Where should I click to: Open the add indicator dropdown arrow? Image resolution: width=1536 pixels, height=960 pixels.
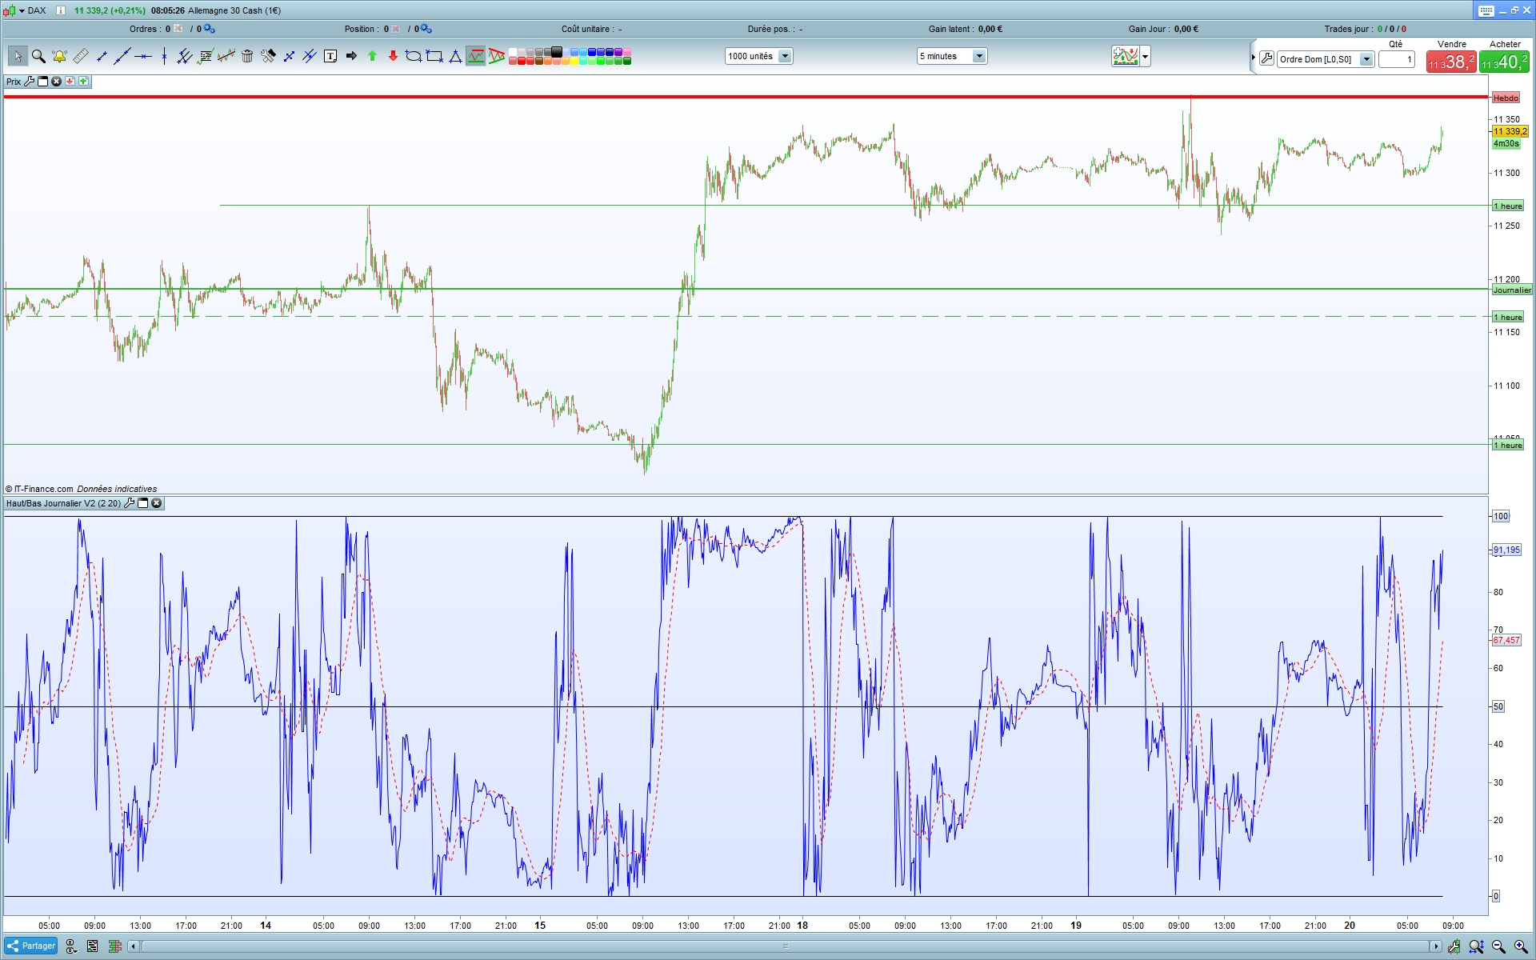[x=1146, y=56]
